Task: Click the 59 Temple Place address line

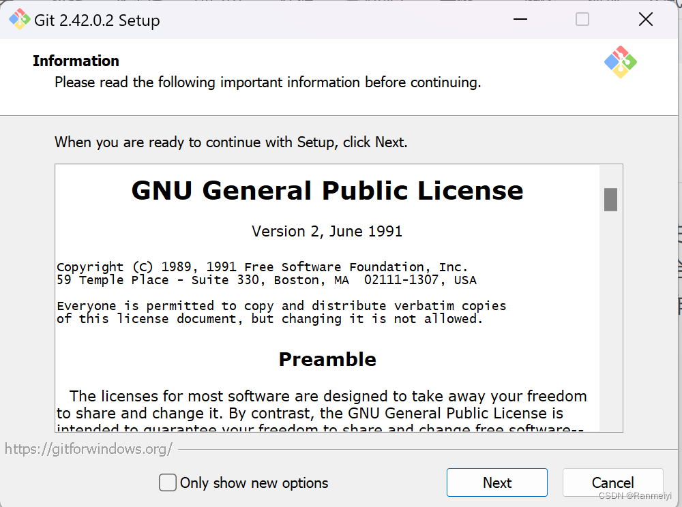Action: click(x=267, y=280)
